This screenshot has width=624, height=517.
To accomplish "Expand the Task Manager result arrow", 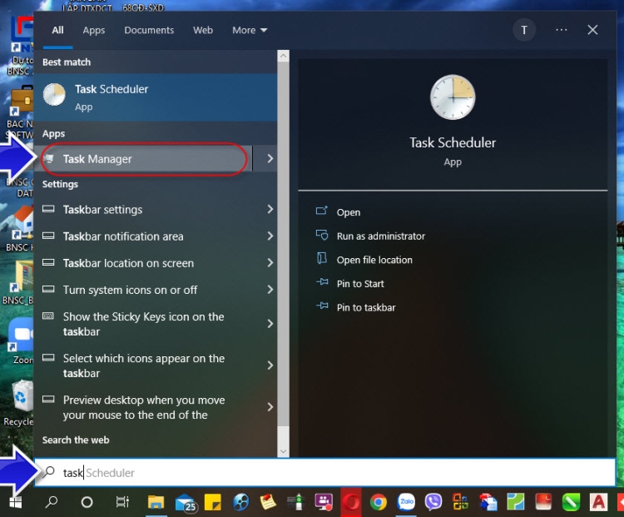I will point(270,159).
